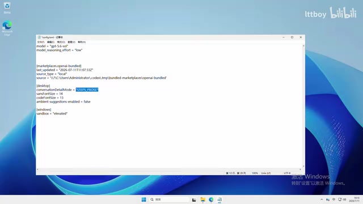Click the horizontal scrollbar right arrow
Screen dimensions: 363x204
(x=301, y=169)
